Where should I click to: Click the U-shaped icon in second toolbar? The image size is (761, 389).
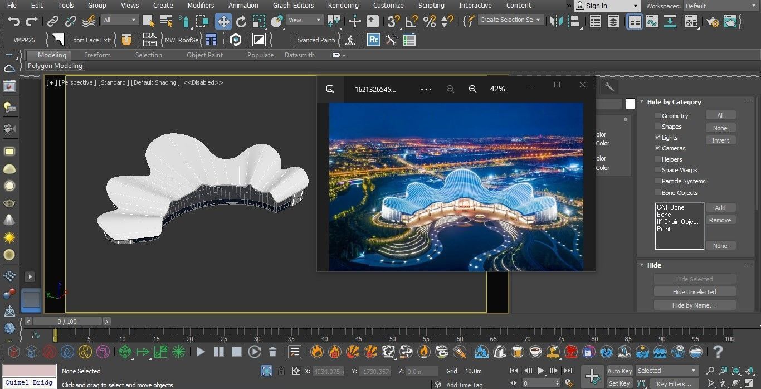coord(126,40)
